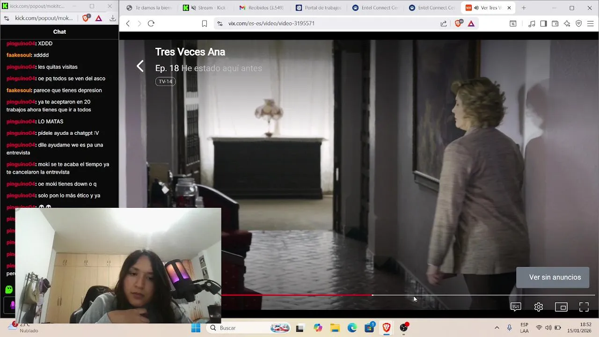Launch Copilot from the taskbar
Image resolution: width=599 pixels, height=337 pixels.
[318, 328]
